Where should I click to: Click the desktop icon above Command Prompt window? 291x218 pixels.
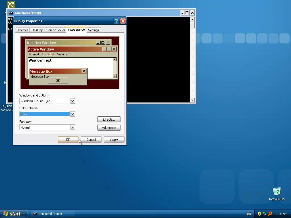(11, 5)
